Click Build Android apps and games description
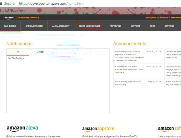The height and width of the screenshot is (138, 181). pyautogui.click(x=110, y=136)
